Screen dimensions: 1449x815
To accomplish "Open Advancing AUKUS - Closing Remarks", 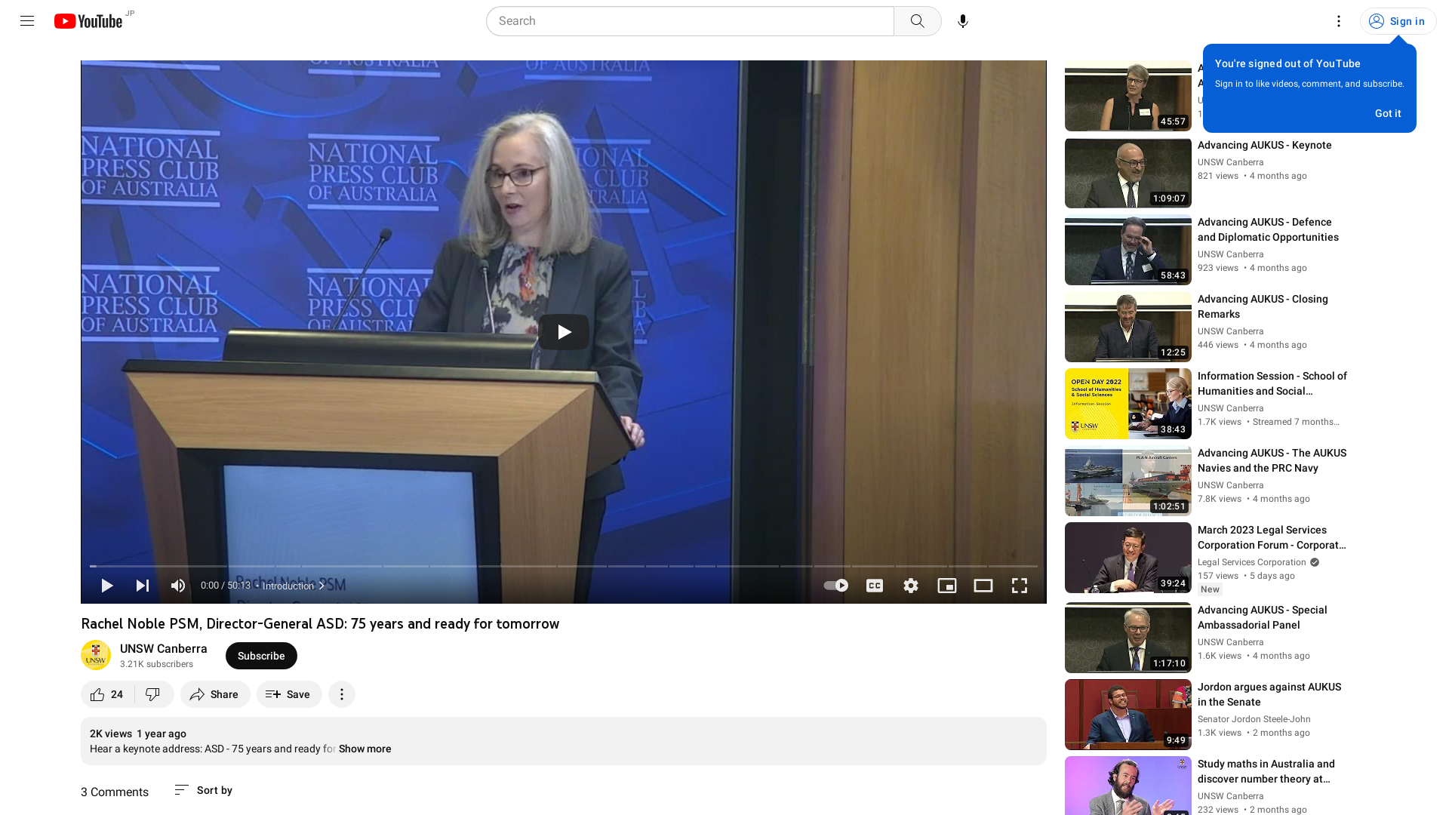I will [1263, 306].
